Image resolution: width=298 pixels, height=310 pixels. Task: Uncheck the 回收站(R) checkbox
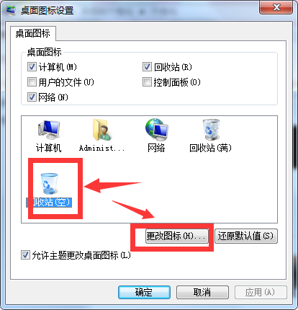pyautogui.click(x=147, y=67)
